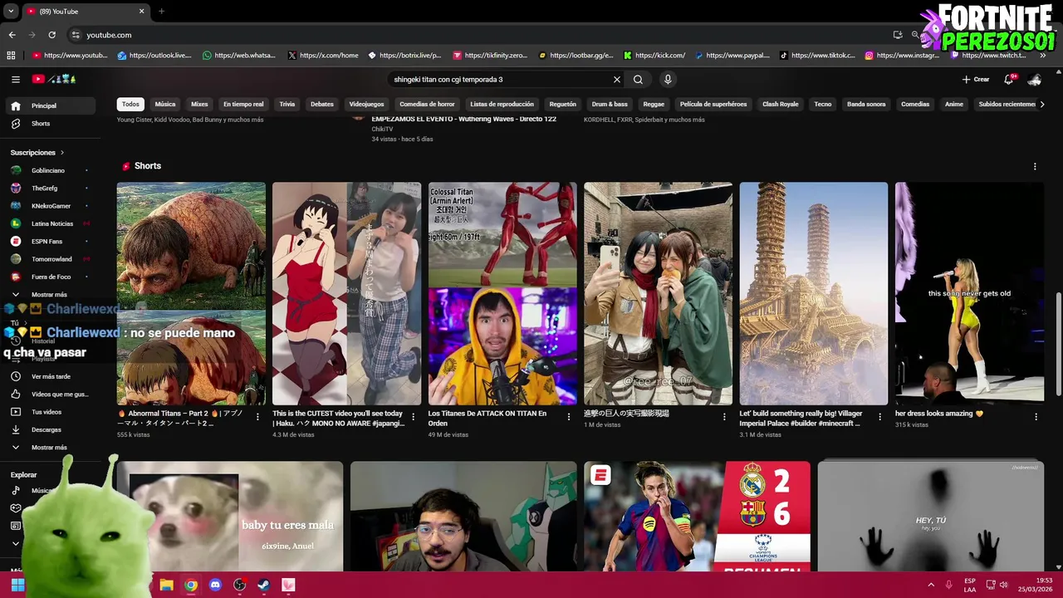Image resolution: width=1063 pixels, height=598 pixels.
Task: Open the x.com/home bookmark
Action: pos(324,56)
